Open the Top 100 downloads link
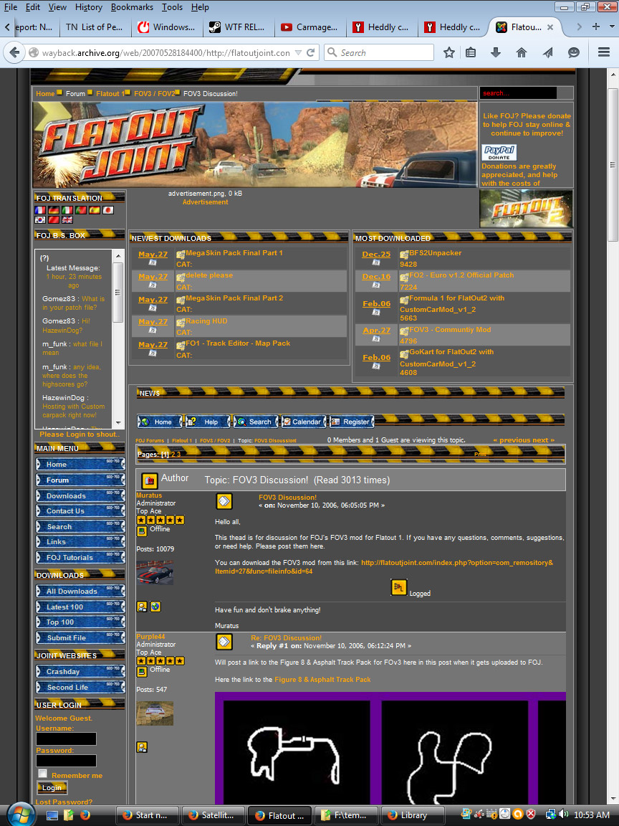 click(x=80, y=622)
